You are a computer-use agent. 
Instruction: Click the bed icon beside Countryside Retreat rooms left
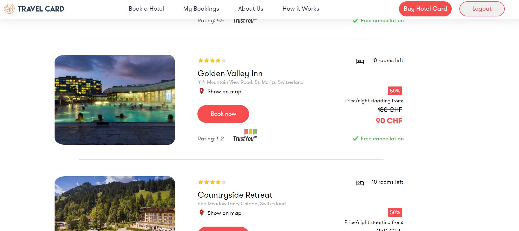[x=360, y=183]
